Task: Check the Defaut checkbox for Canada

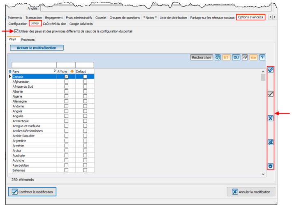Action: [x=85, y=77]
